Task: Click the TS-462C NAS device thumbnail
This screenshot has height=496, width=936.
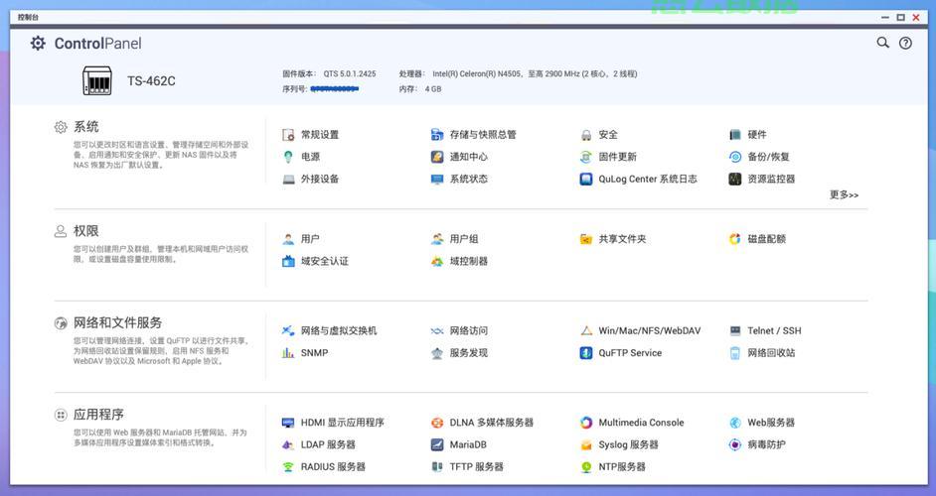Action: tap(97, 81)
